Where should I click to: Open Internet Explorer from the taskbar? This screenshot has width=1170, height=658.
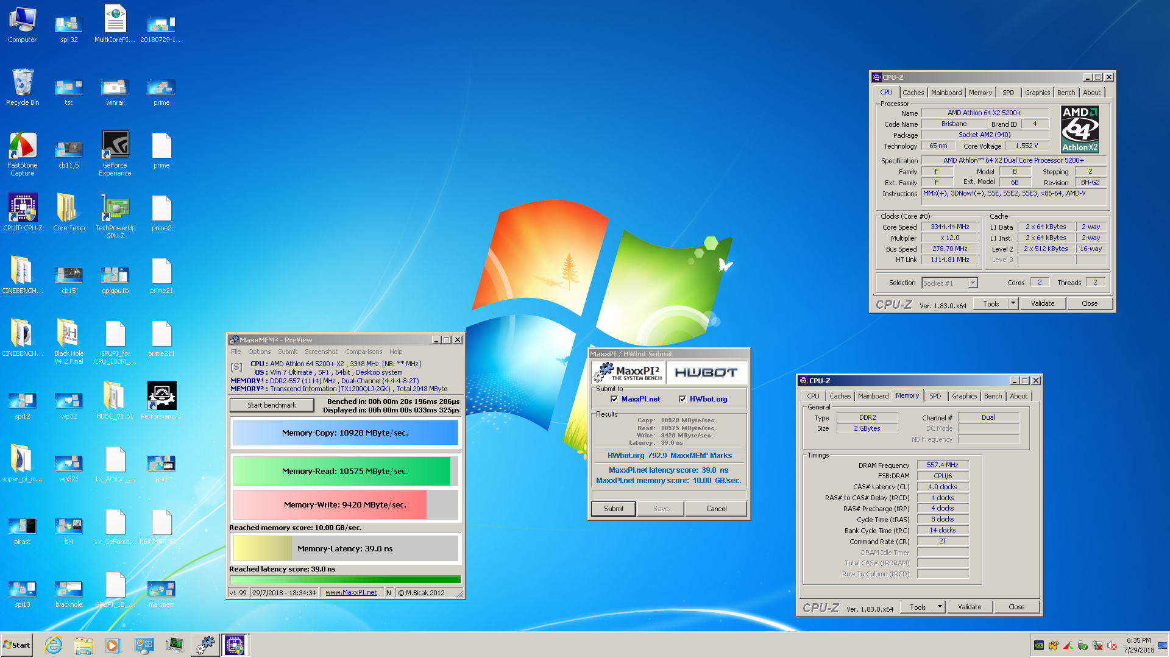(54, 645)
